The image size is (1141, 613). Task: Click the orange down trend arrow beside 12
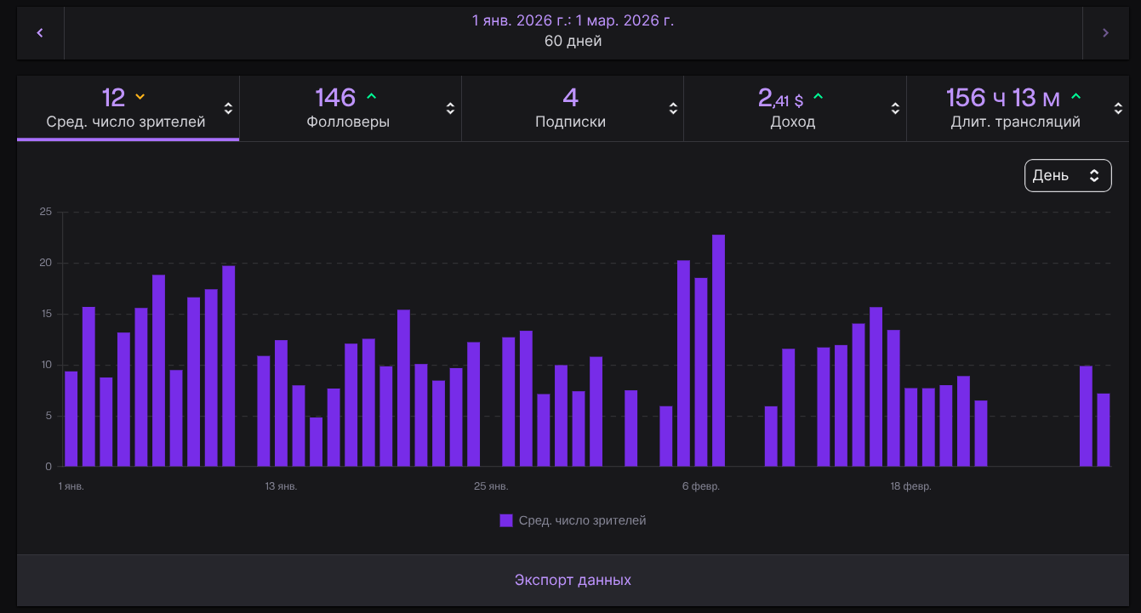point(140,97)
